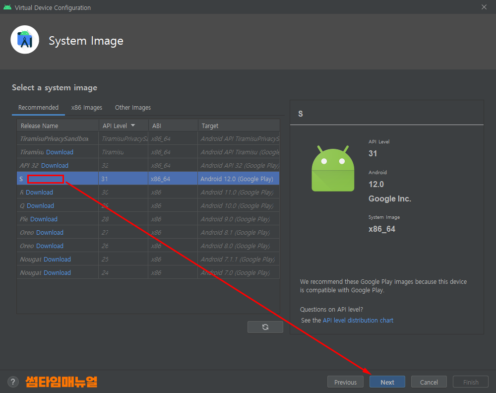Click Download link for Nougat API 25
The image size is (496, 393).
click(x=57, y=259)
